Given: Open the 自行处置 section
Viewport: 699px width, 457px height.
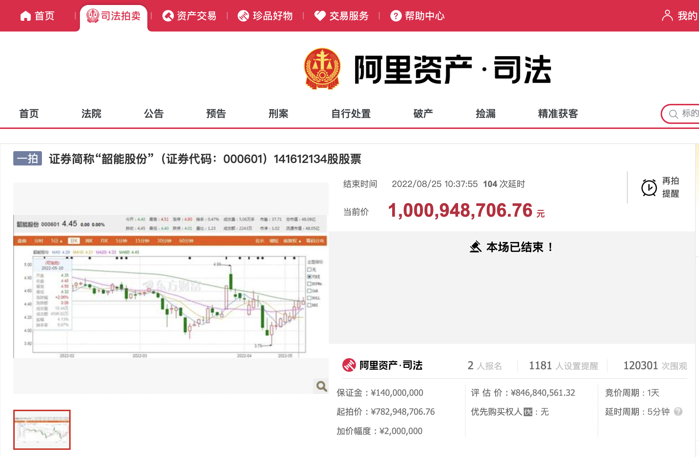Looking at the screenshot, I should pos(351,114).
